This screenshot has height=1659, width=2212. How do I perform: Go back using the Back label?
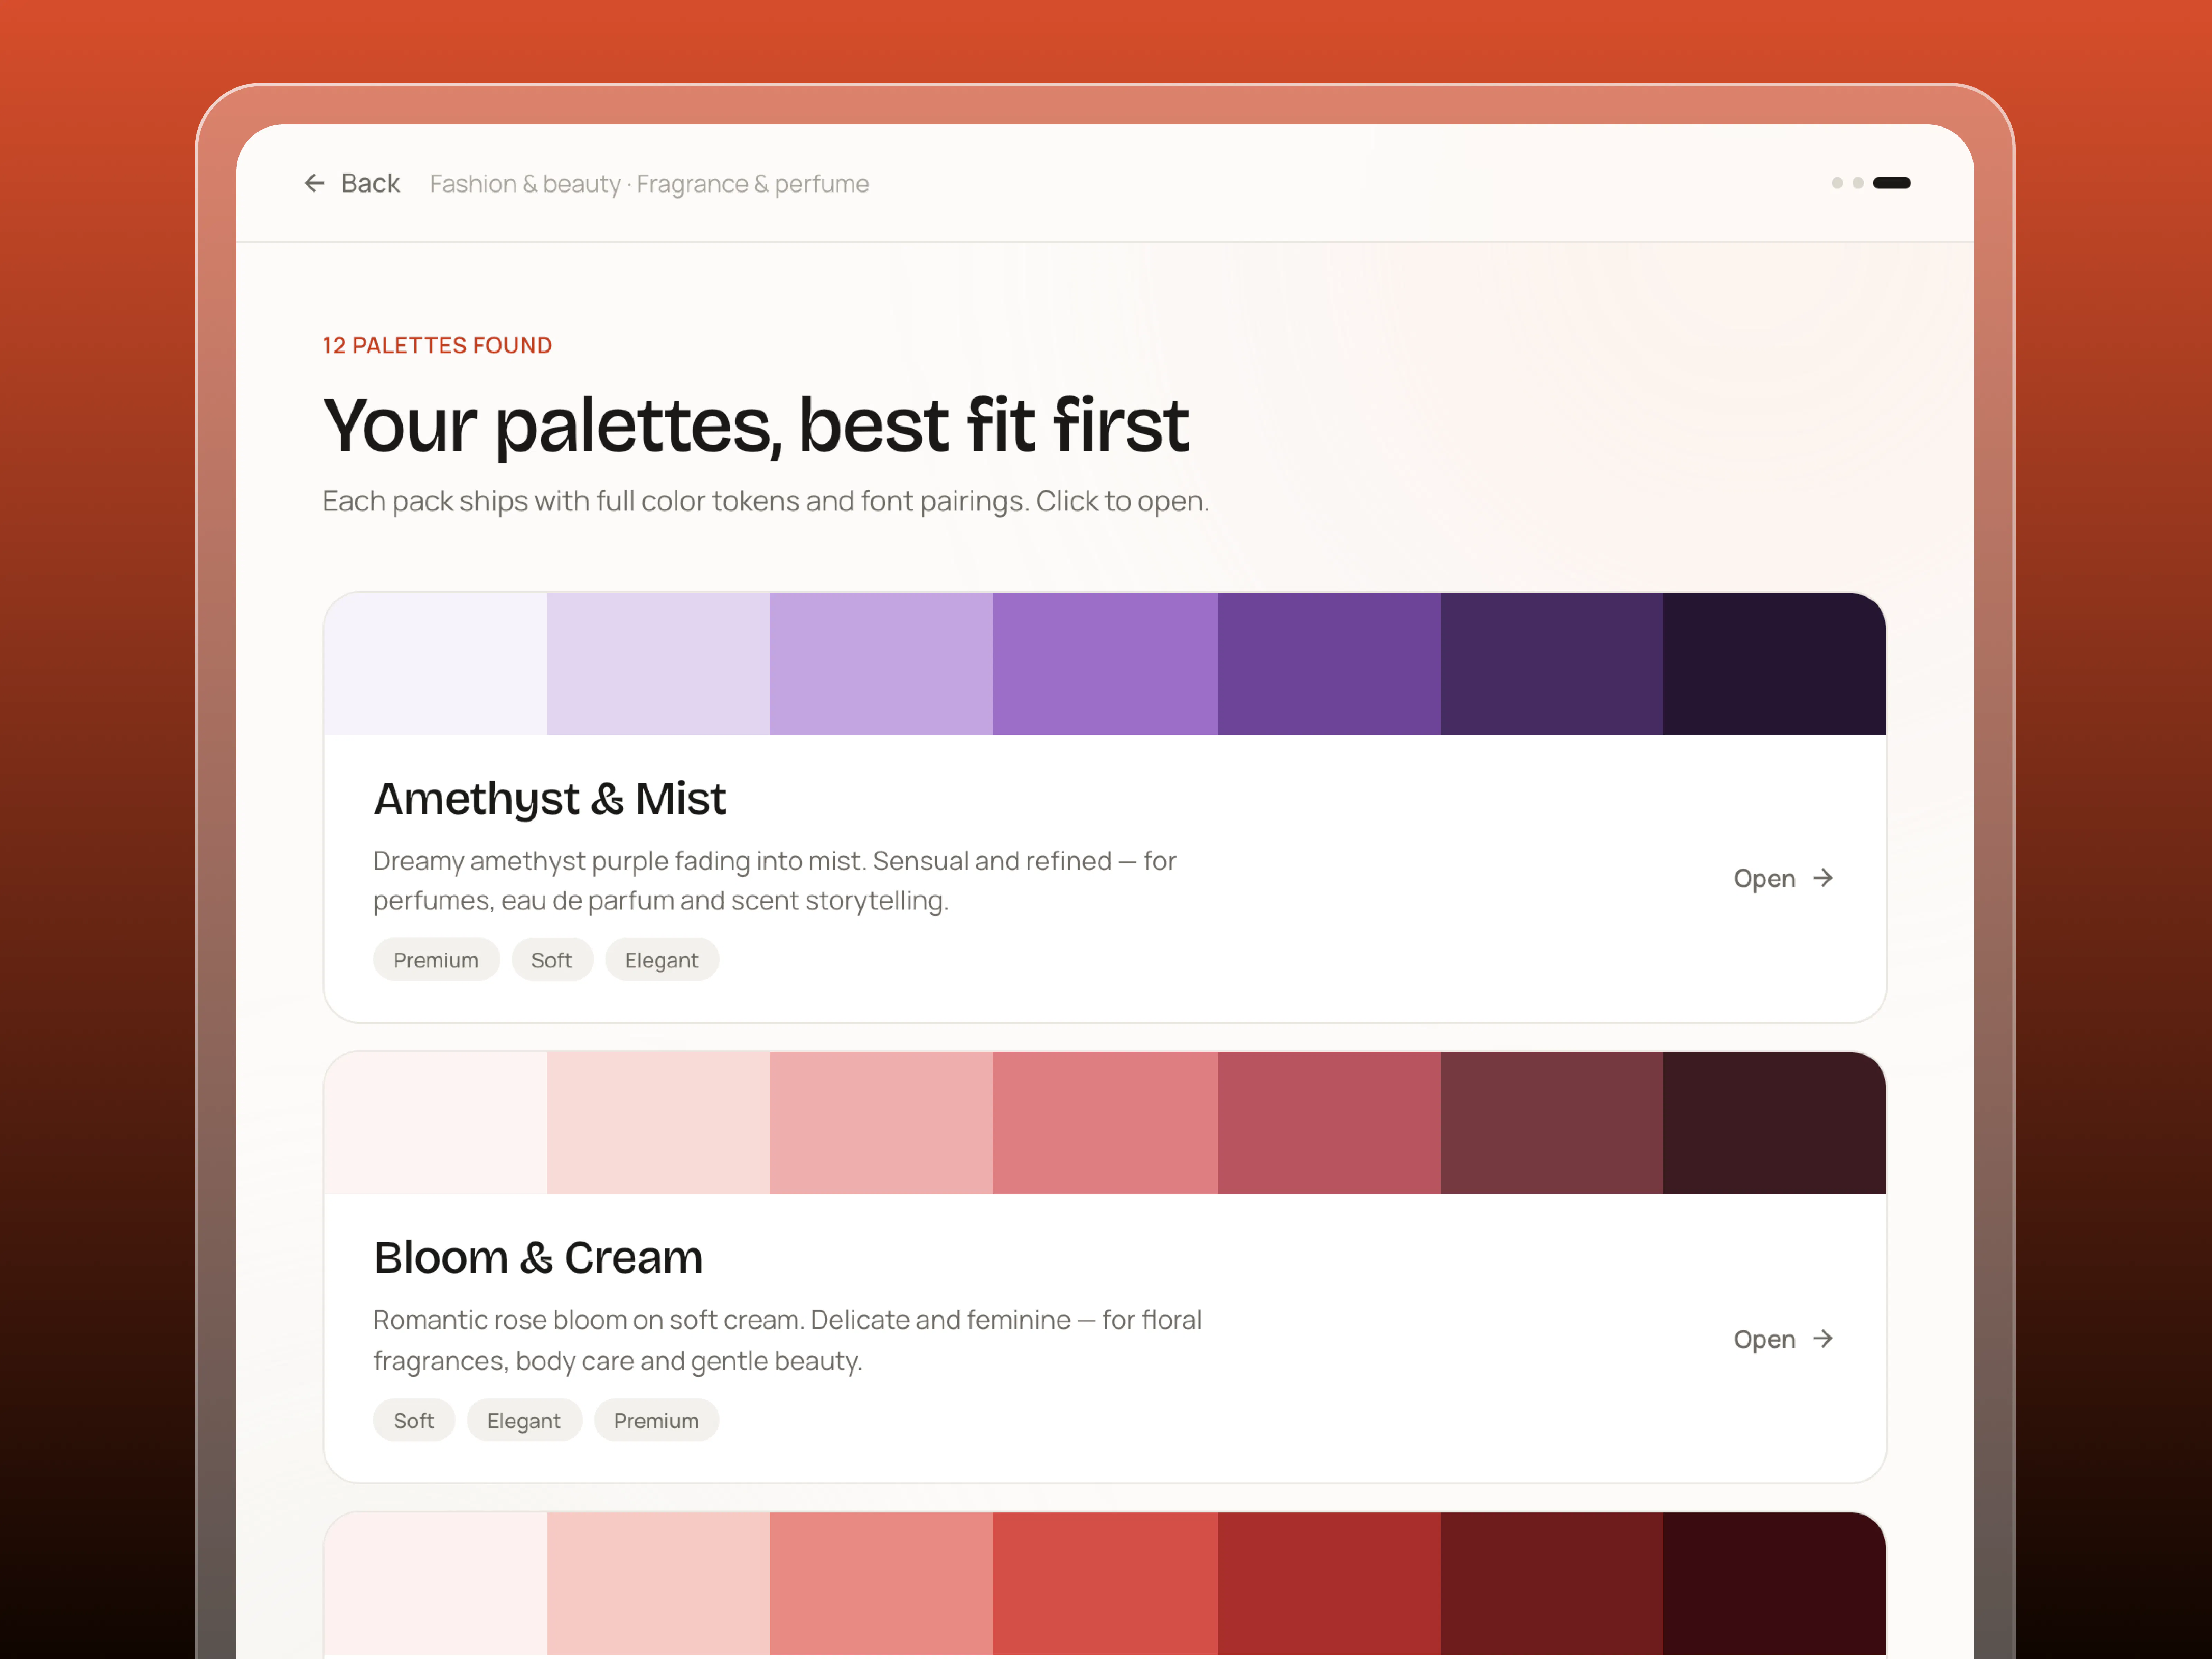(370, 183)
